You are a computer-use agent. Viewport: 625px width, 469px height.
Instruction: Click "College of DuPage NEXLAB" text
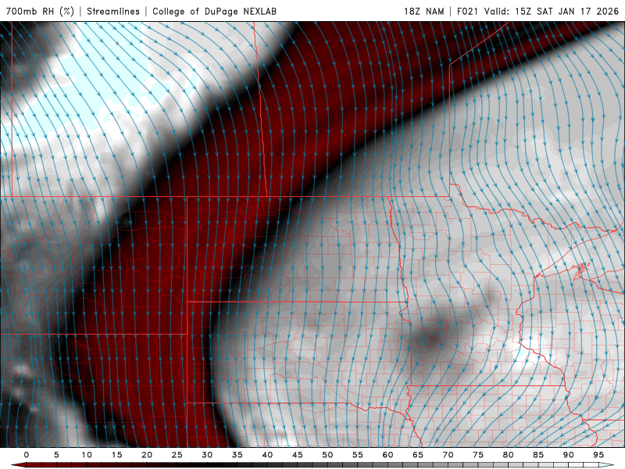click(214, 11)
